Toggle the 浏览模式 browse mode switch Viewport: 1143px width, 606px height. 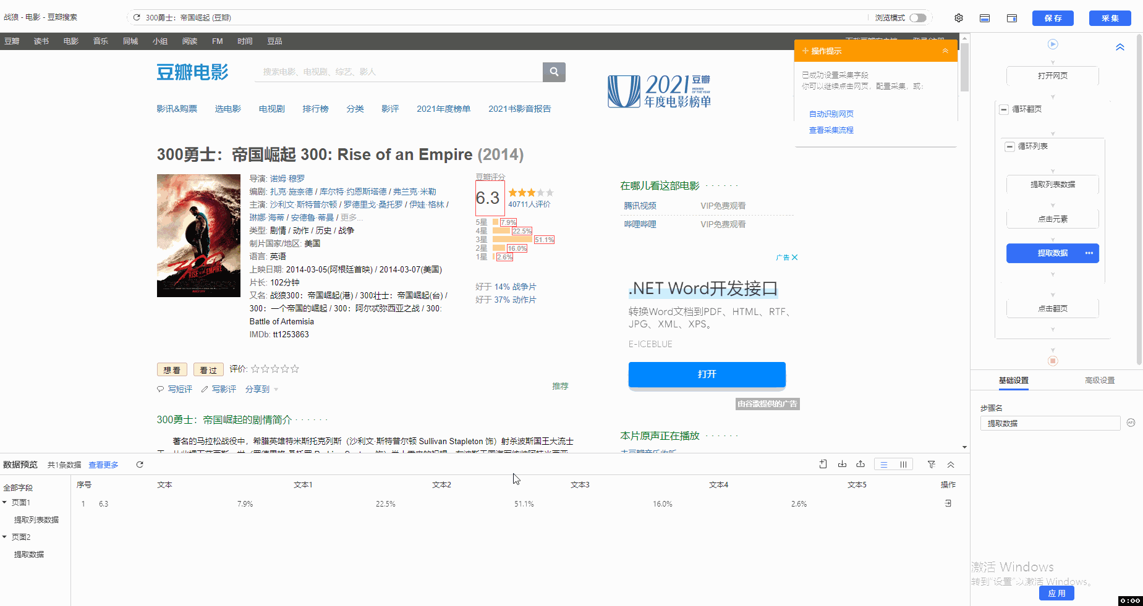click(x=918, y=18)
